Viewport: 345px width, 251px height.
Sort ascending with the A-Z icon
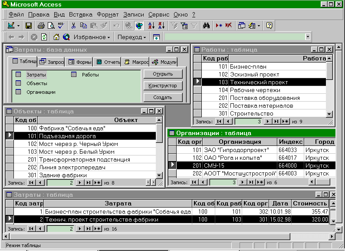(x=151, y=26)
